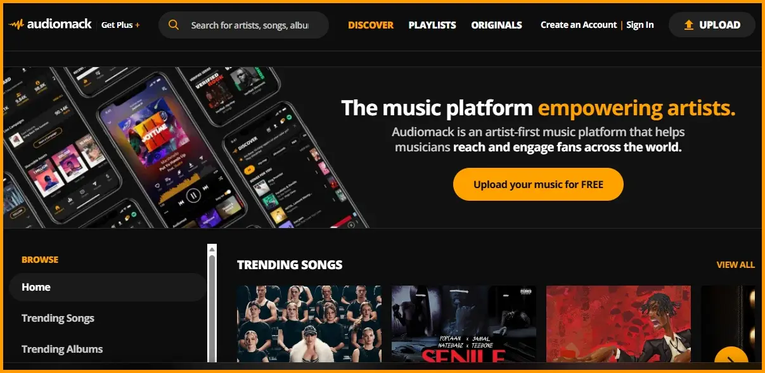Viewport: 765px width, 373px height.
Task: Click the UPLOAD button
Action: click(x=712, y=25)
